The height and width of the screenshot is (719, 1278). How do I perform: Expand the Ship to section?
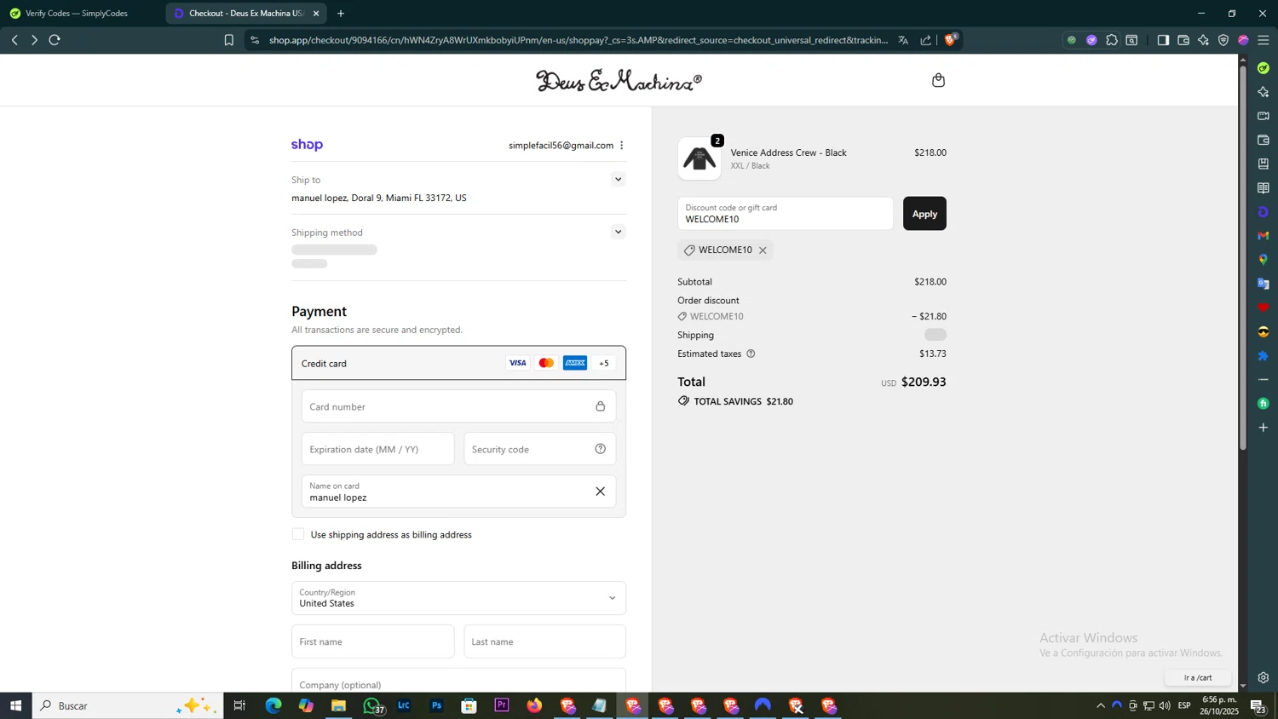click(x=619, y=179)
